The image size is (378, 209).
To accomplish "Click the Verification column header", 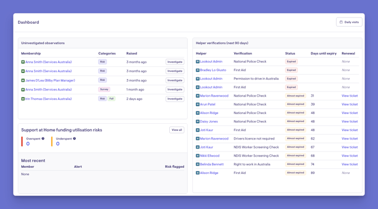I will (x=243, y=53).
